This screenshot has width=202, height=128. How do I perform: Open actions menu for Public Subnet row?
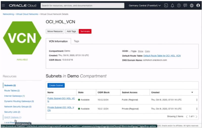tap(197, 100)
